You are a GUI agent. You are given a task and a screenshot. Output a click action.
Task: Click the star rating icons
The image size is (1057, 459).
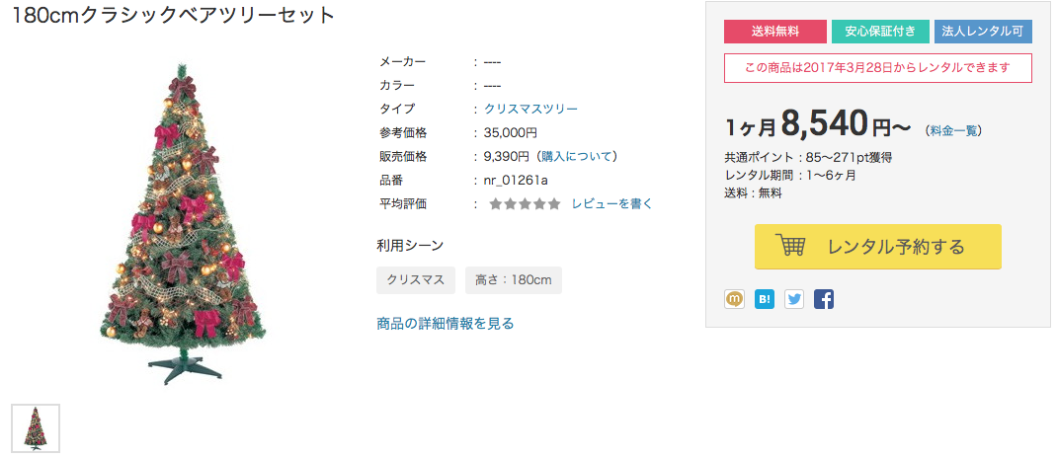tap(525, 204)
